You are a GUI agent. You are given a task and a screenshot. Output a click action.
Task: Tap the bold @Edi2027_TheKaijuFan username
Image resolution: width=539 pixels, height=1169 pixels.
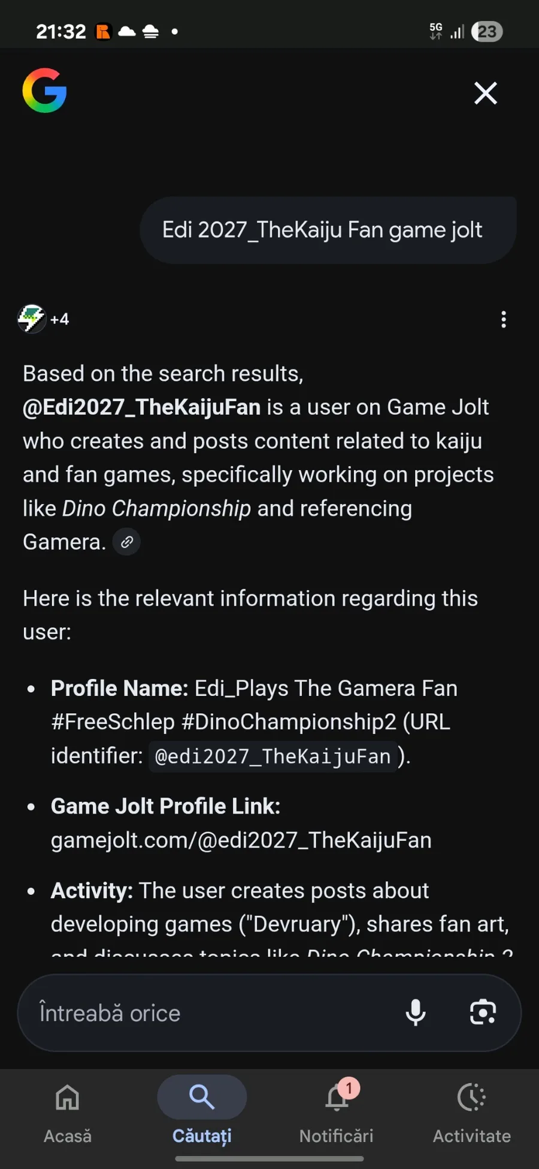coord(142,407)
